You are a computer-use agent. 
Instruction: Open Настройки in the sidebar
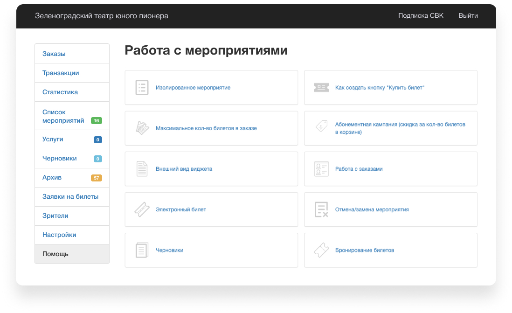coord(72,235)
